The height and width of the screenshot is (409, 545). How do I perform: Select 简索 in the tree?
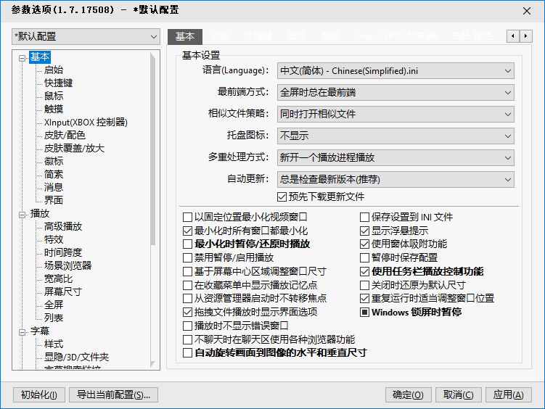tap(54, 174)
